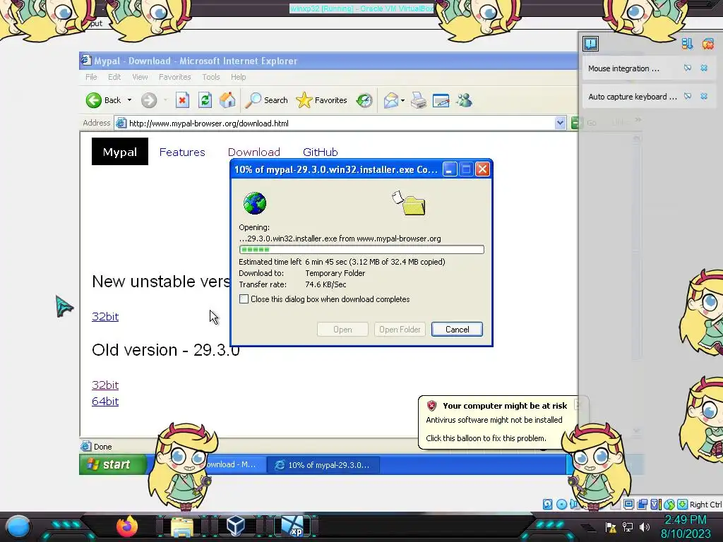Dismiss the Mouse integration notification
This screenshot has height=542, width=723.
pyautogui.click(x=704, y=68)
